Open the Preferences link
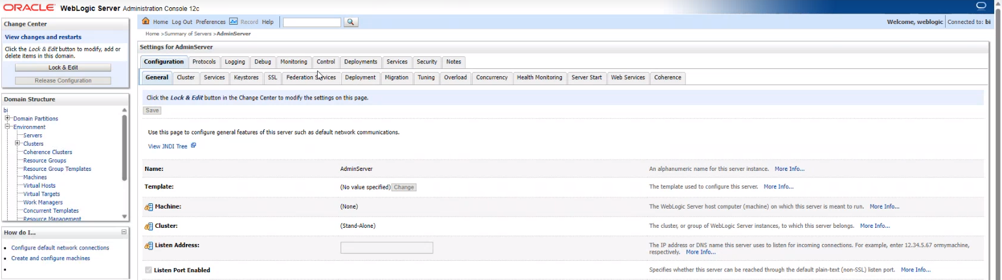The height and width of the screenshot is (280, 1002). click(210, 22)
